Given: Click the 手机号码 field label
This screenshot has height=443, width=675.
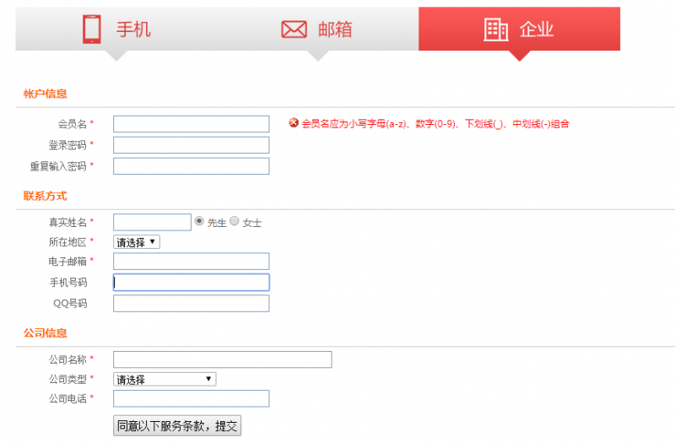Looking at the screenshot, I should pos(68,283).
